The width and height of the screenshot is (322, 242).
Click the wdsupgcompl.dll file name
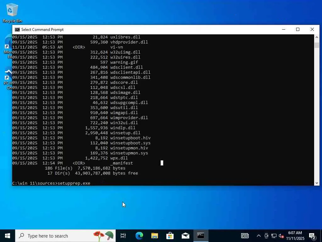tap(129, 102)
